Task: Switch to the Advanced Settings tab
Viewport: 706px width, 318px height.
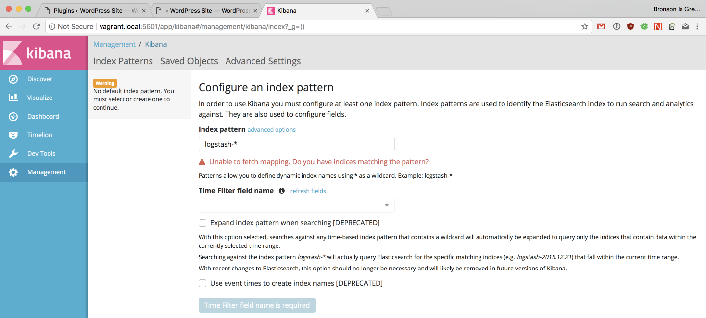Action: pyautogui.click(x=263, y=61)
